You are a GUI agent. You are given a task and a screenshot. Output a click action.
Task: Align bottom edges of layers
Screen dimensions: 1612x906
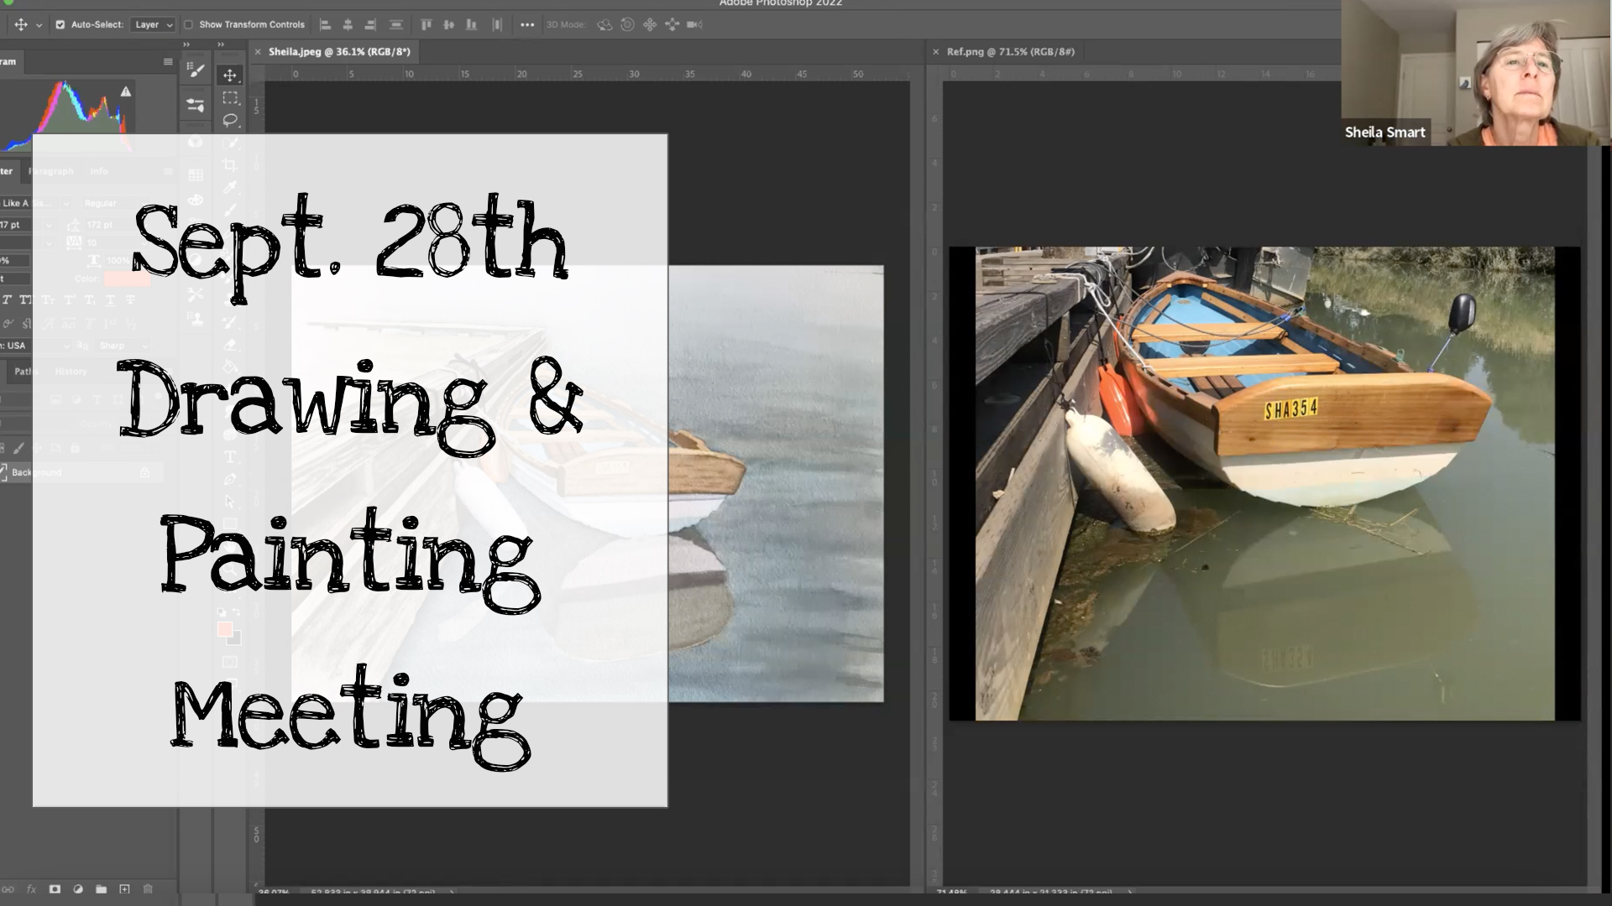coord(471,24)
